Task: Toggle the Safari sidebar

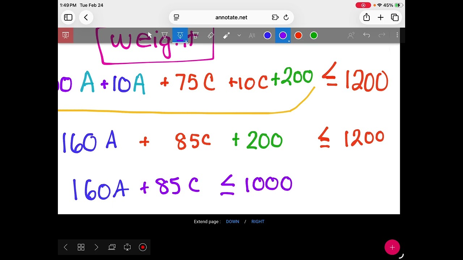Action: pyautogui.click(x=68, y=17)
